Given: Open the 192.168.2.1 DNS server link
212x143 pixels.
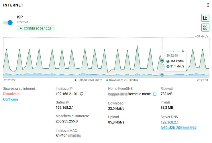Looking at the screenshot, I should click(170, 122).
